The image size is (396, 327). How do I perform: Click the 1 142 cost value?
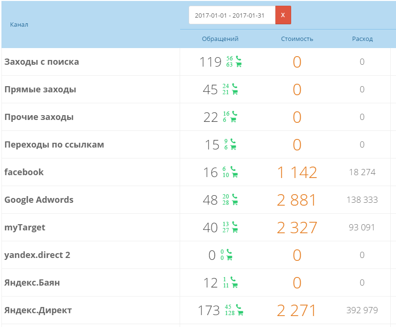[297, 173]
